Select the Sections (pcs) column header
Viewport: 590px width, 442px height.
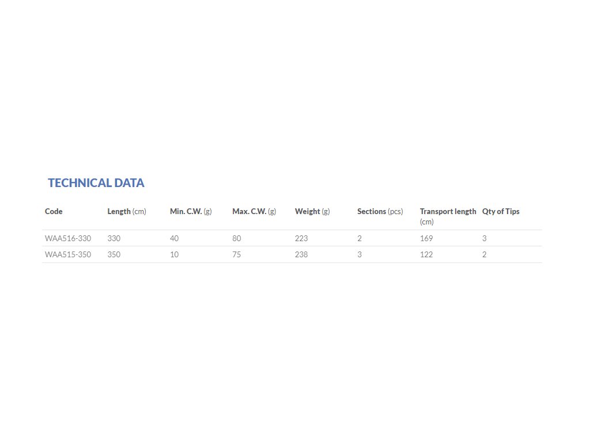coord(380,211)
